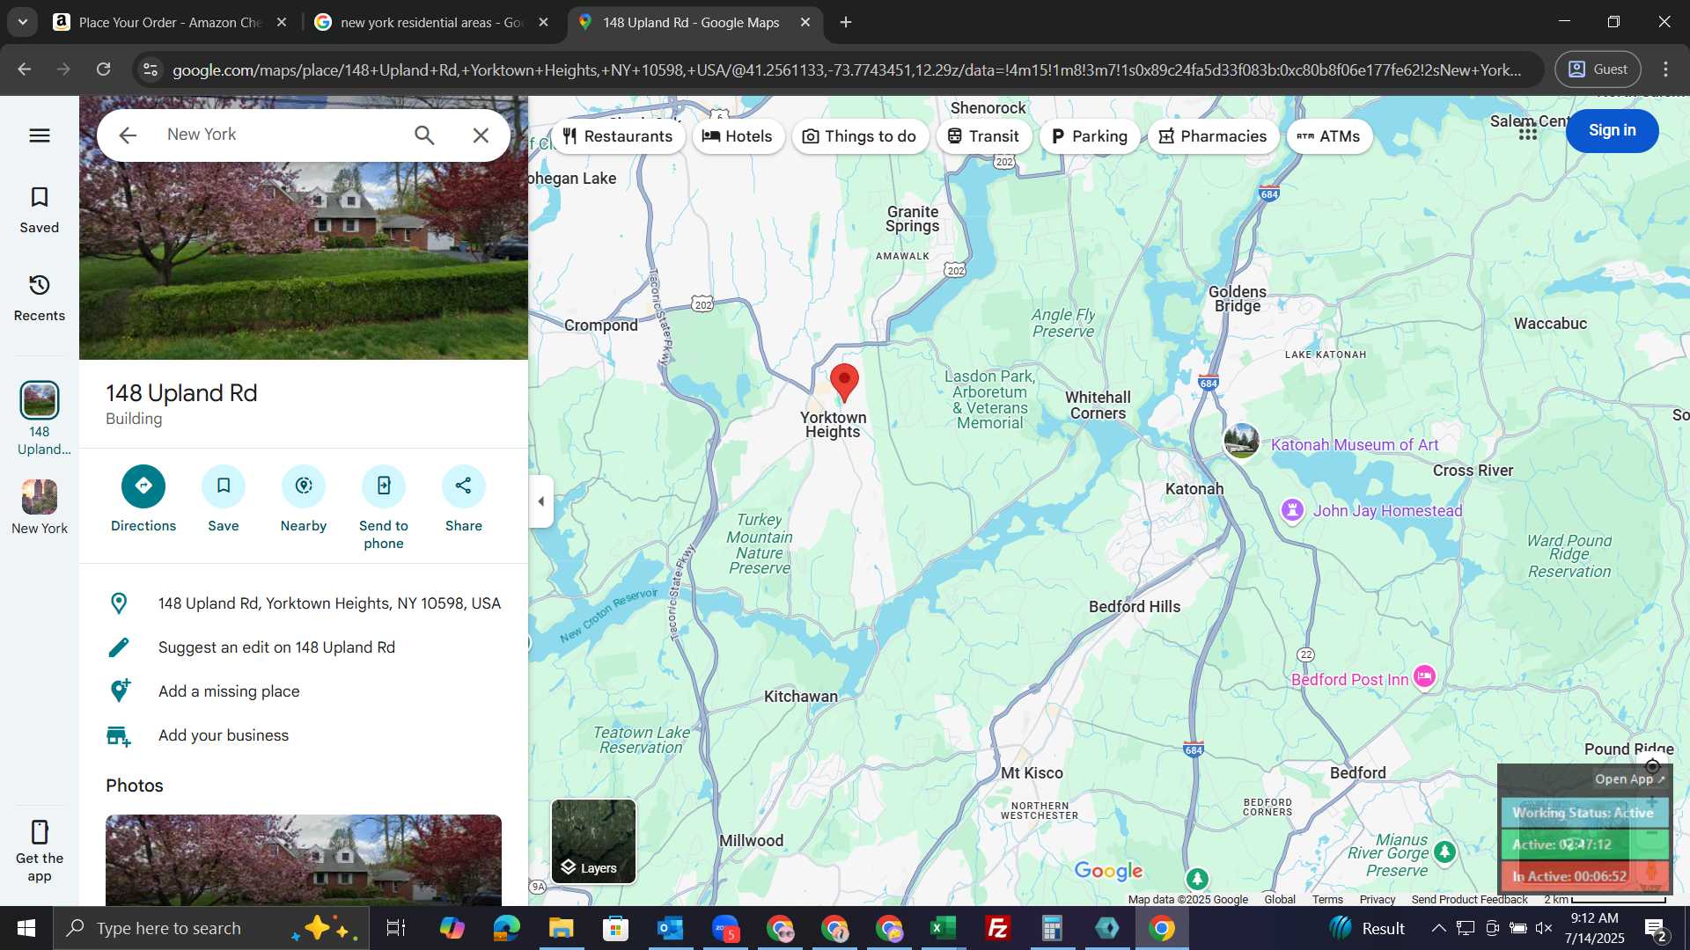The image size is (1690, 950).
Task: Go back using search box arrow
Action: (x=128, y=135)
